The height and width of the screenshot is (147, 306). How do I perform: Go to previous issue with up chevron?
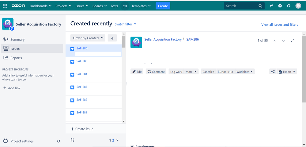(274, 41)
